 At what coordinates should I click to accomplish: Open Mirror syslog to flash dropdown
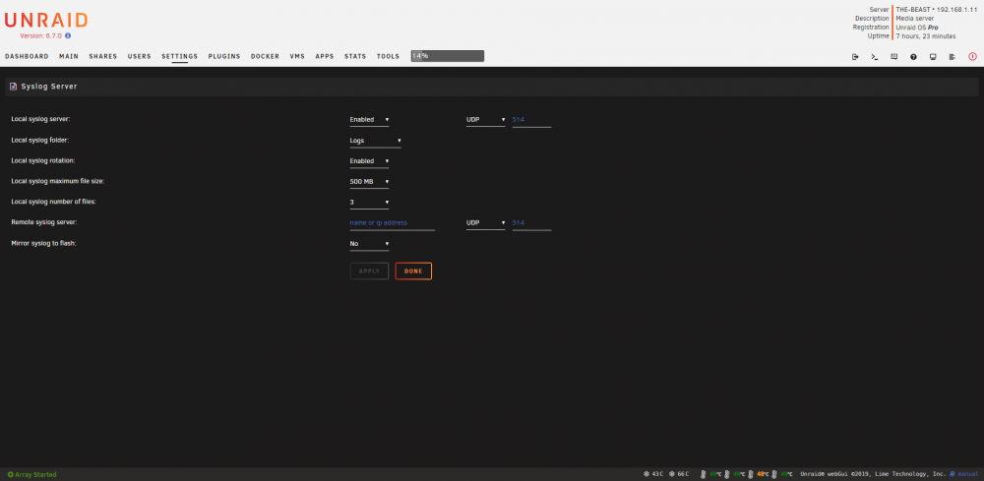click(x=369, y=243)
